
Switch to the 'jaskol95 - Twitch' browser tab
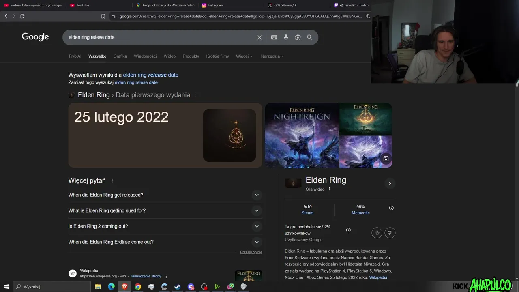click(351, 5)
